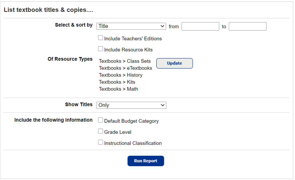Click the Update button

tap(174, 63)
